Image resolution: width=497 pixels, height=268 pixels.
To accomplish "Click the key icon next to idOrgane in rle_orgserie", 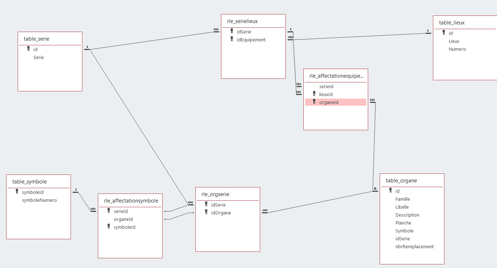I will pyautogui.click(x=206, y=212).
